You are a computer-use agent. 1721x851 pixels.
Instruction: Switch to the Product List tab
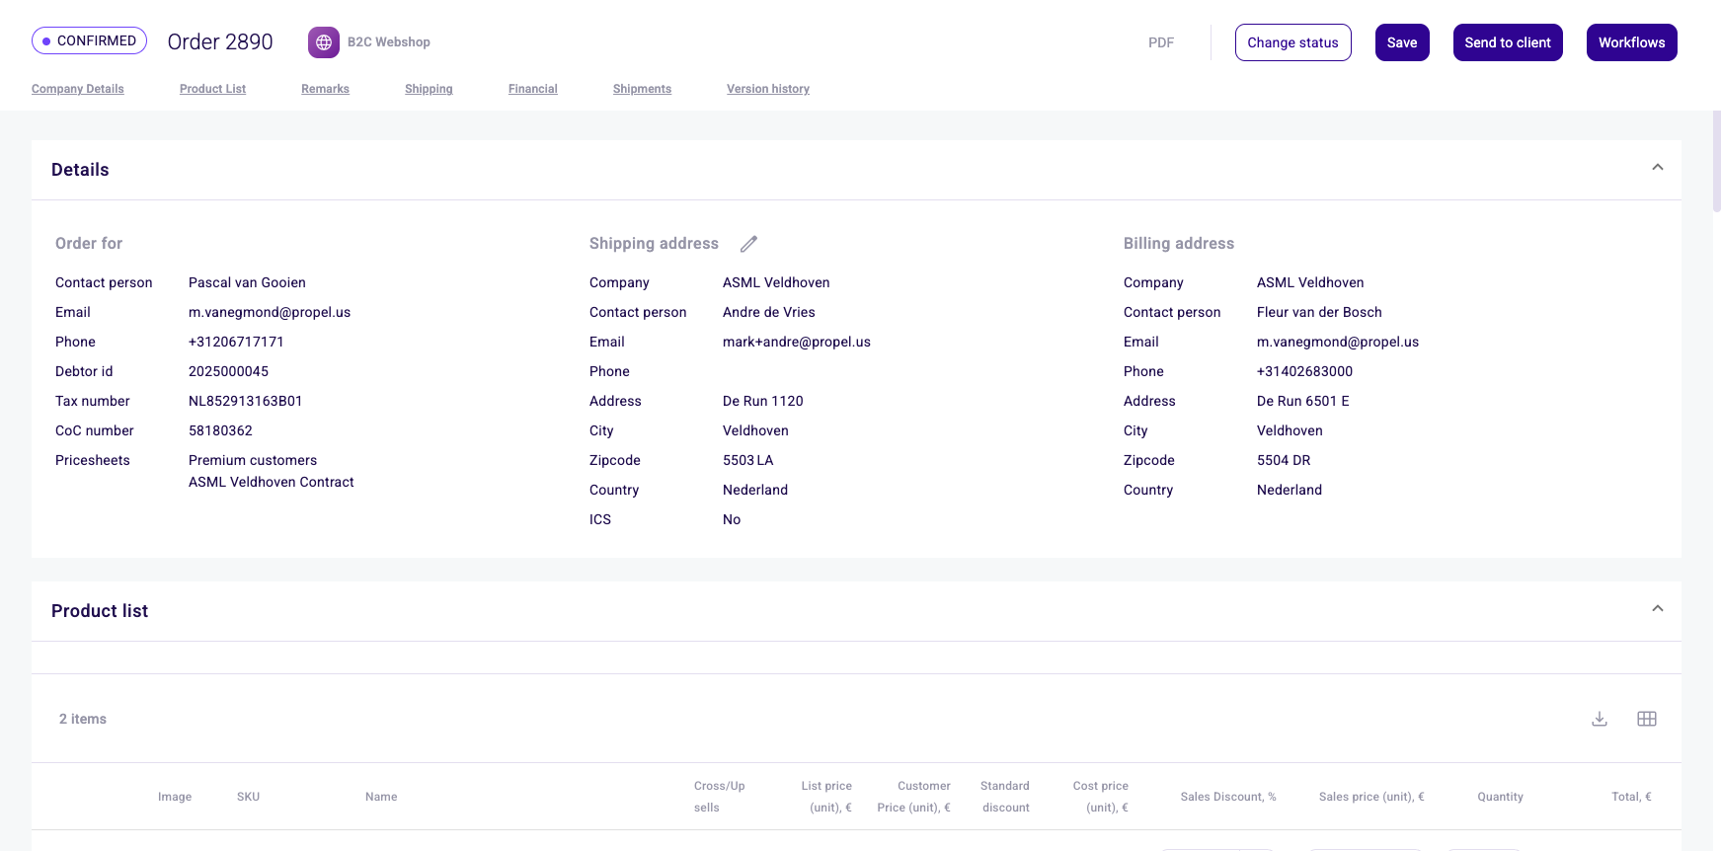click(212, 89)
